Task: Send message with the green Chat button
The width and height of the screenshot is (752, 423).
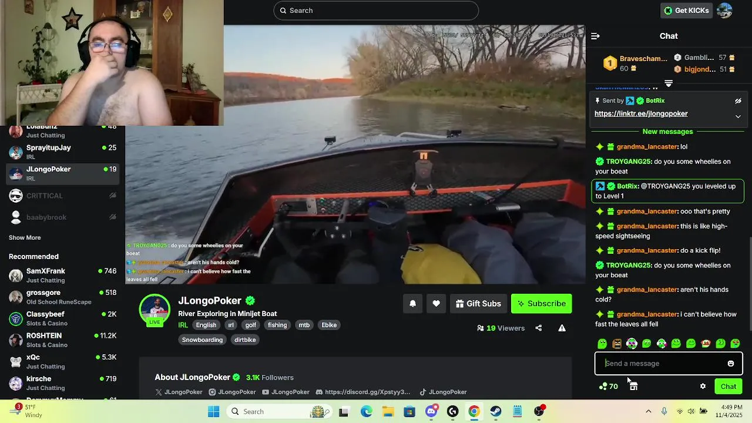Action: point(728,387)
